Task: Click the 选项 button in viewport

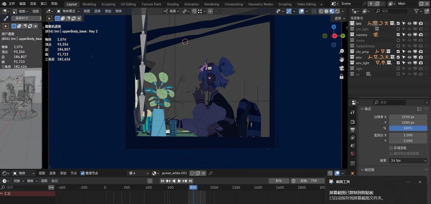Action: pos(338,18)
